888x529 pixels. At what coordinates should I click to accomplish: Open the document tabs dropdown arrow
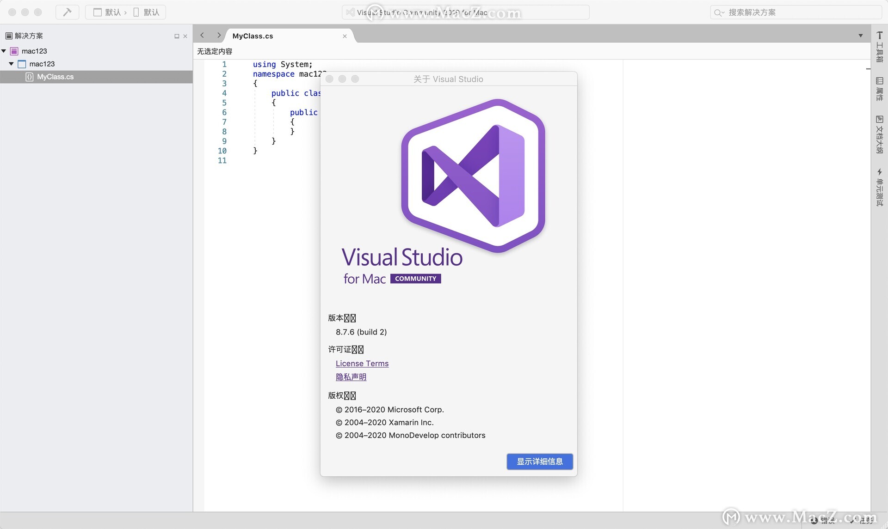coord(861,36)
